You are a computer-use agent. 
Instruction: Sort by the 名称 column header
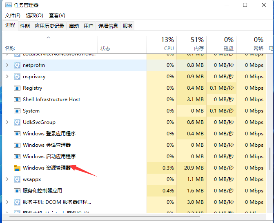50,45
